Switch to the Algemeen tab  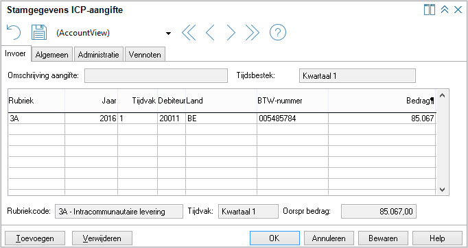point(52,55)
